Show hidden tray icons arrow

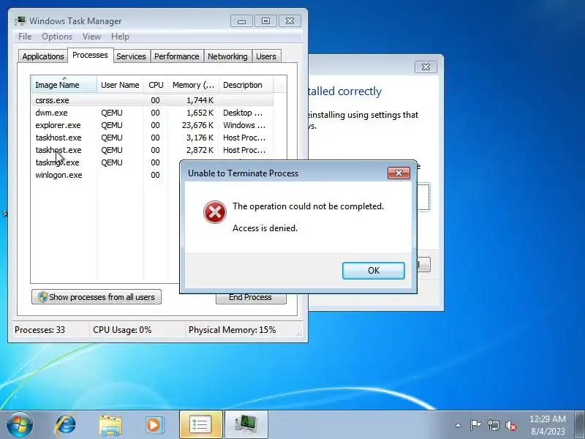[458, 425]
